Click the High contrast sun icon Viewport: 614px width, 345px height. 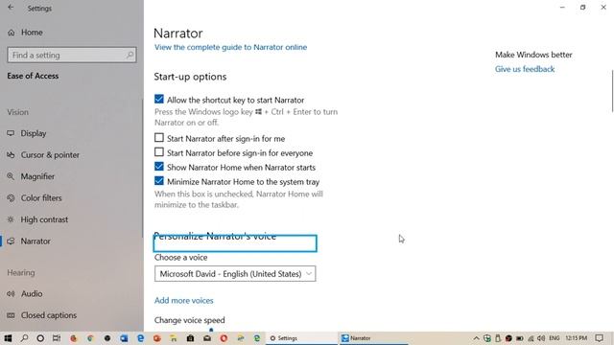click(11, 219)
